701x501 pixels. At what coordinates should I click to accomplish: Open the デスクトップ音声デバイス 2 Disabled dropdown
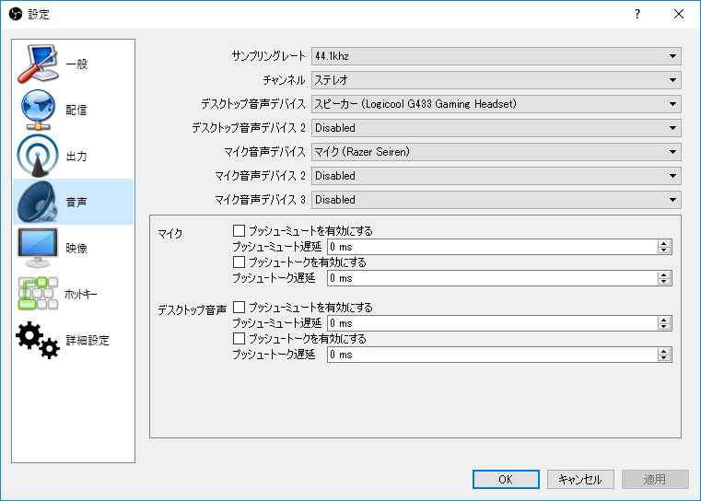[x=496, y=128]
